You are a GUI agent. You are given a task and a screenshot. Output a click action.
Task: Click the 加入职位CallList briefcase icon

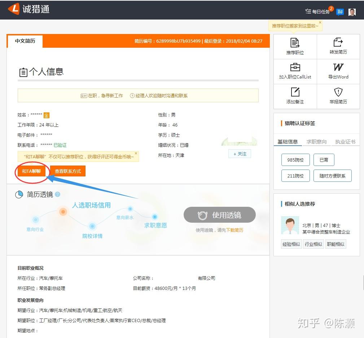(x=295, y=67)
